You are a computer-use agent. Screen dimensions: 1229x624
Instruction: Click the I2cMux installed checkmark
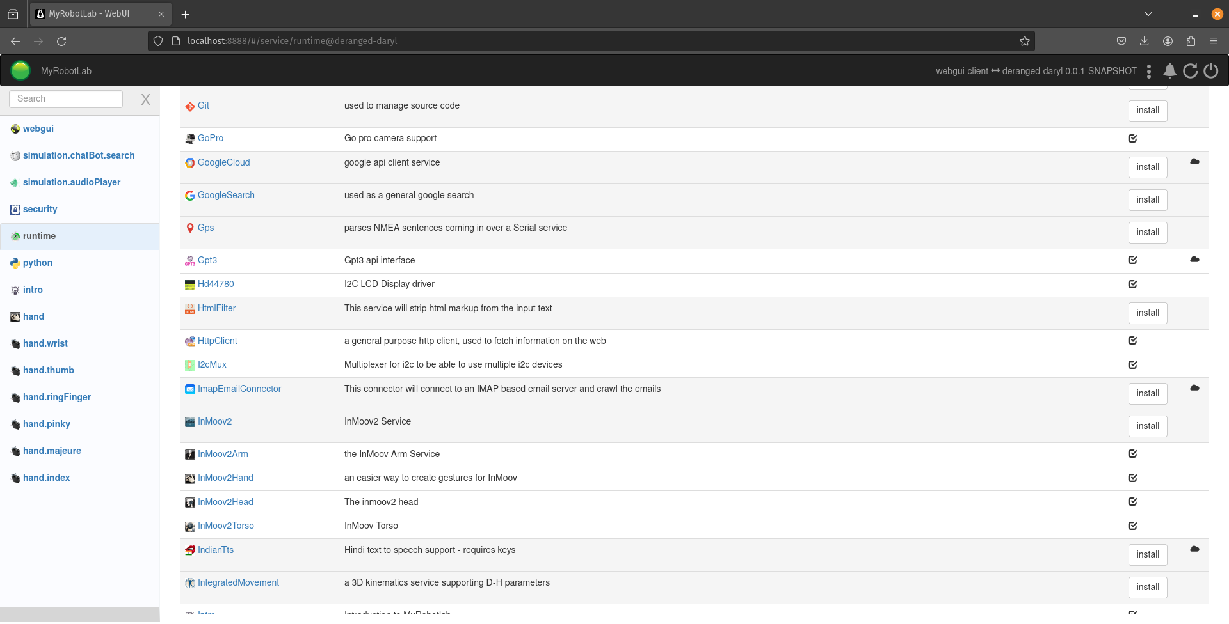click(x=1132, y=365)
